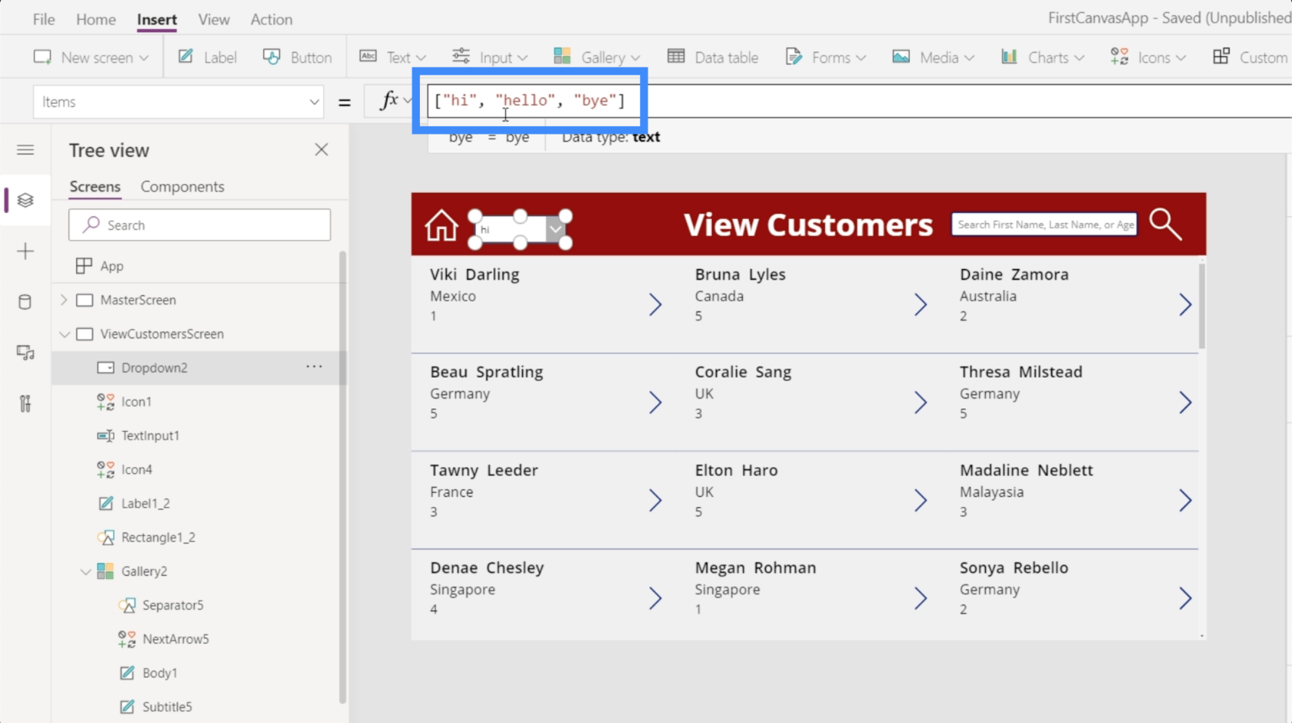Select ViewCustomersScreen in tree view

coord(161,334)
